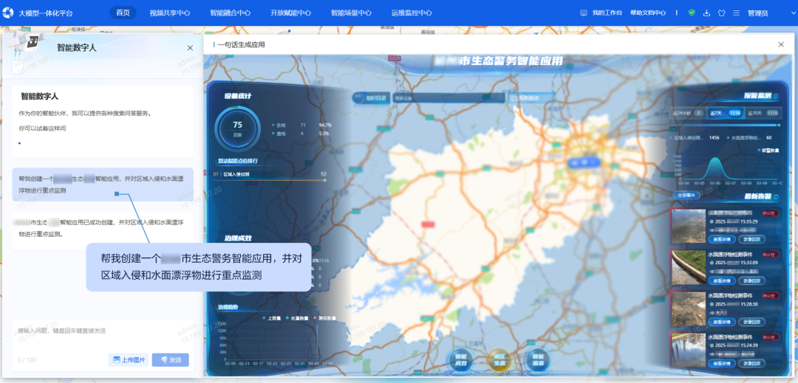Click the platform logo icon
This screenshot has width=798, height=383.
[10, 13]
